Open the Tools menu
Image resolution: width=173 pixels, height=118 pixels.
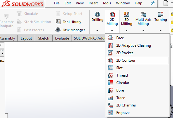coord(107,3)
